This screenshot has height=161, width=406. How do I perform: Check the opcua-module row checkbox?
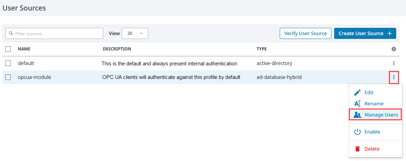click(8, 77)
